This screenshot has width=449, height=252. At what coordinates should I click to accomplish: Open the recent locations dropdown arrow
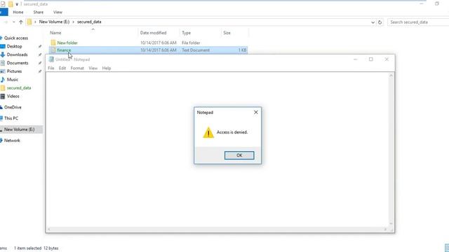13,22
